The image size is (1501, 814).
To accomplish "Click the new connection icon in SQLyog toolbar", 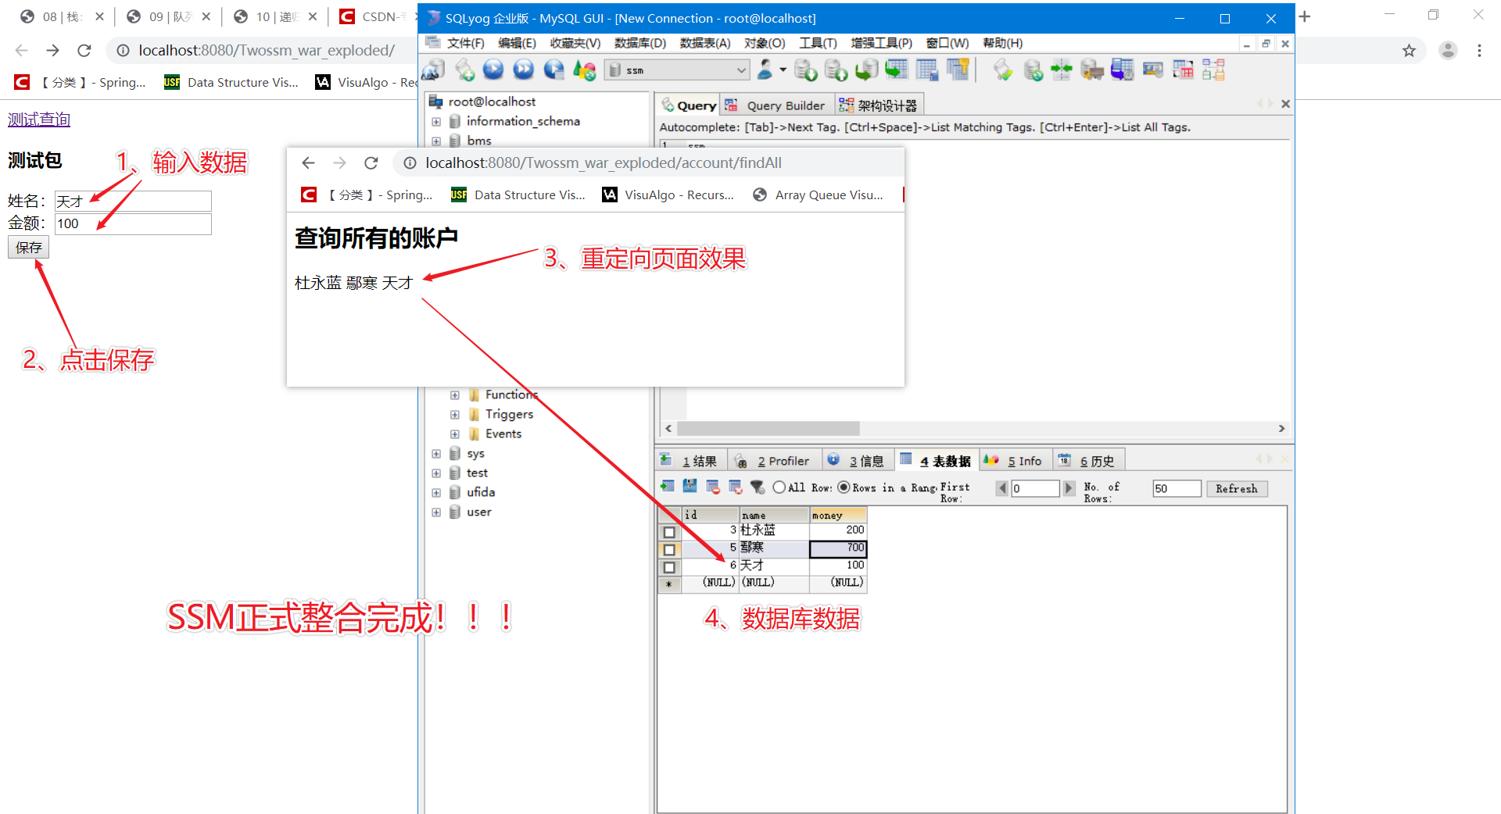I will (x=433, y=70).
